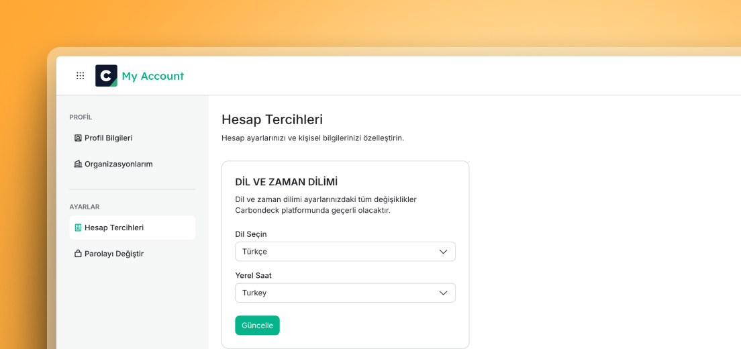Click the AYARLAR section label in the sidebar
The width and height of the screenshot is (741, 349).
pos(85,207)
